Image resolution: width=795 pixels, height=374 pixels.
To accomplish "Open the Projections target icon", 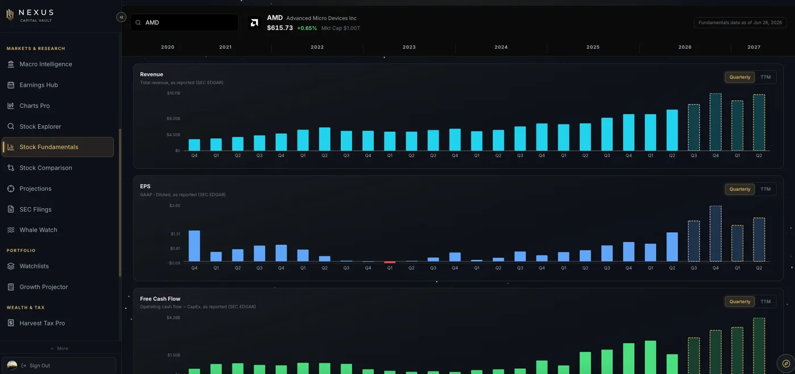I will 11,188.
